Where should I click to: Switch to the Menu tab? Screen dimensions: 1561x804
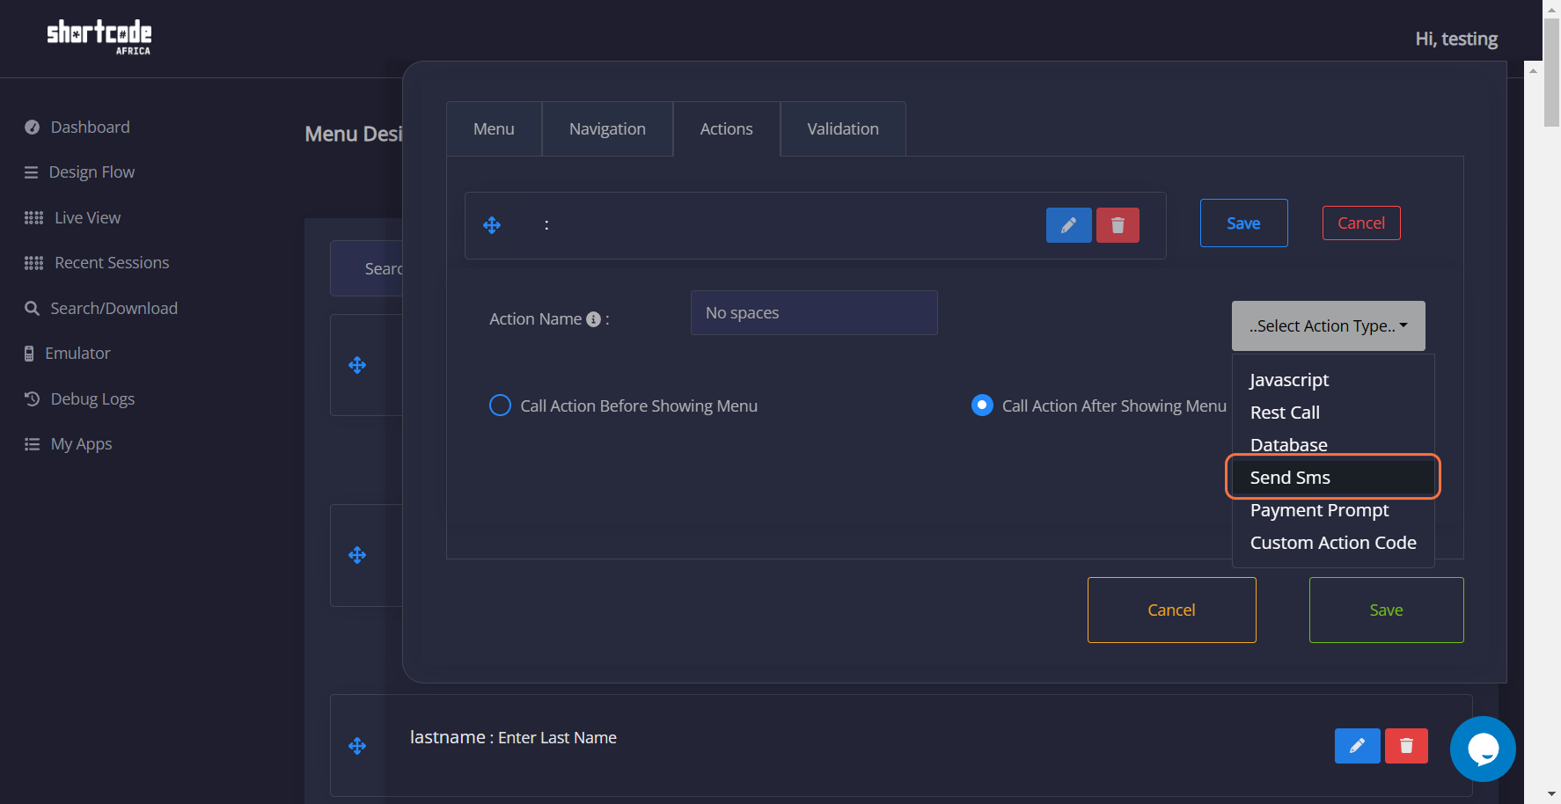pos(494,129)
